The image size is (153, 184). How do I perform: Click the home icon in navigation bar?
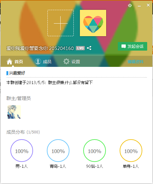(9, 61)
